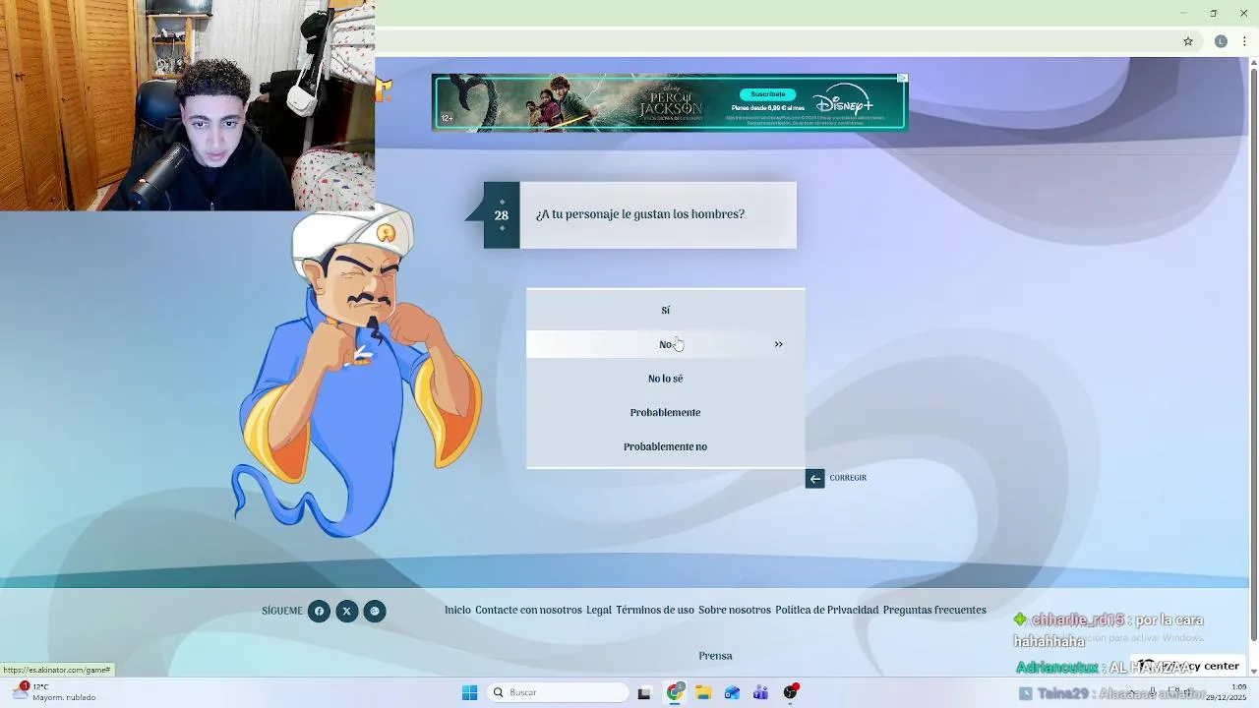
Task: Open 'Preguntas frecuentes' footer link
Action: pos(934,610)
